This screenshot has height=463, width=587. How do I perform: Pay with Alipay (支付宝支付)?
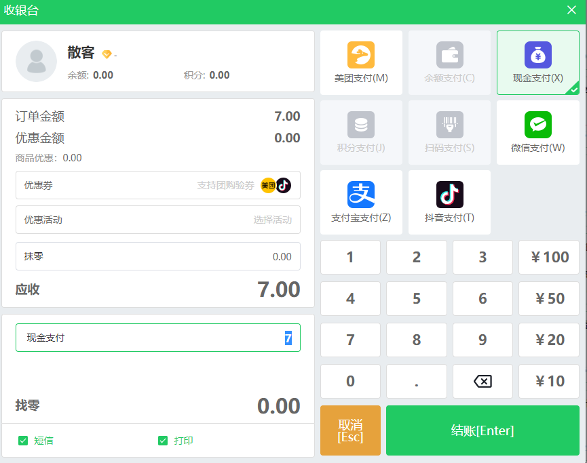[x=361, y=202]
